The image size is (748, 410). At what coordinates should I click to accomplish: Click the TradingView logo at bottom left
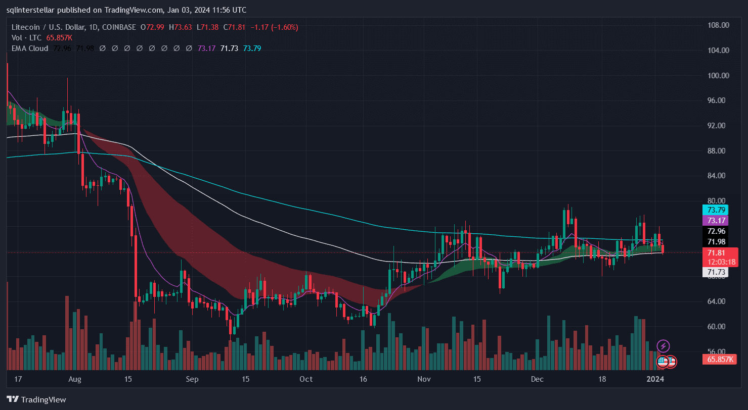click(x=36, y=399)
